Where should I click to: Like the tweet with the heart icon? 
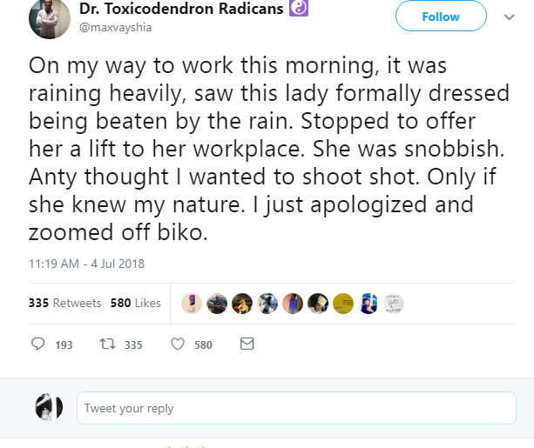[x=177, y=344]
